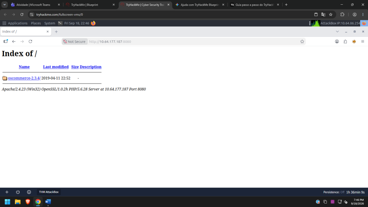Close the Firefox 'Index of /' tab
Screen dimensions: 368x207
48,31
